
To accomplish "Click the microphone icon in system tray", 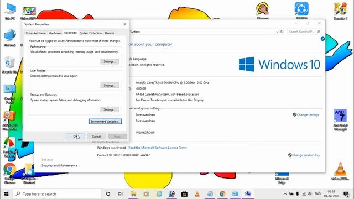I will click(298, 194).
